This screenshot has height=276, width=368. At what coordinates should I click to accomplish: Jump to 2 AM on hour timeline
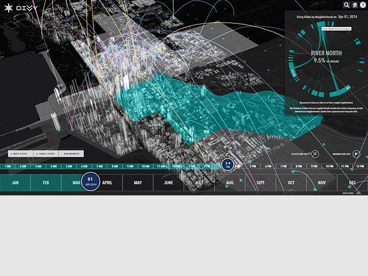[x=23, y=166]
